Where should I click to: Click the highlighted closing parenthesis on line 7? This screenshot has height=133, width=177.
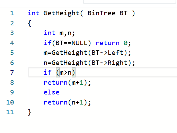pyautogui.click(x=73, y=73)
